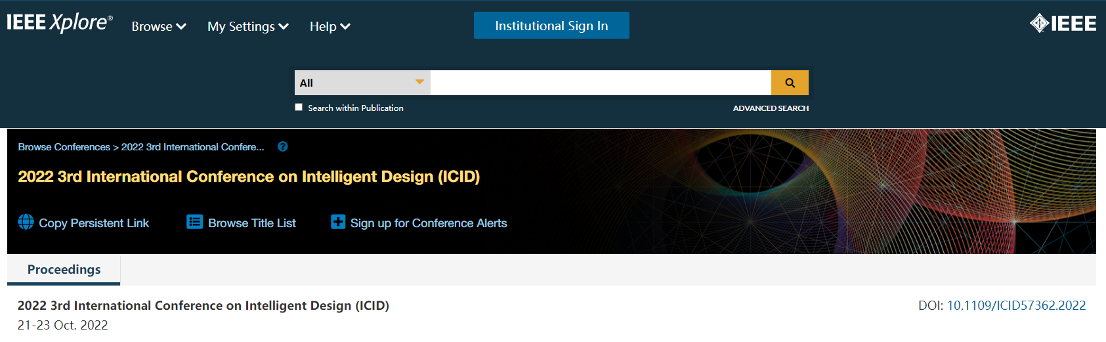
Task: Open the ADVANCED SEARCH link
Action: [771, 108]
